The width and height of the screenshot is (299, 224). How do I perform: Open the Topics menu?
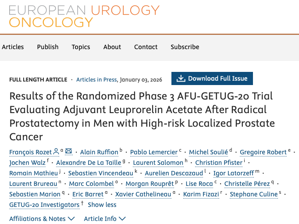[81, 47]
